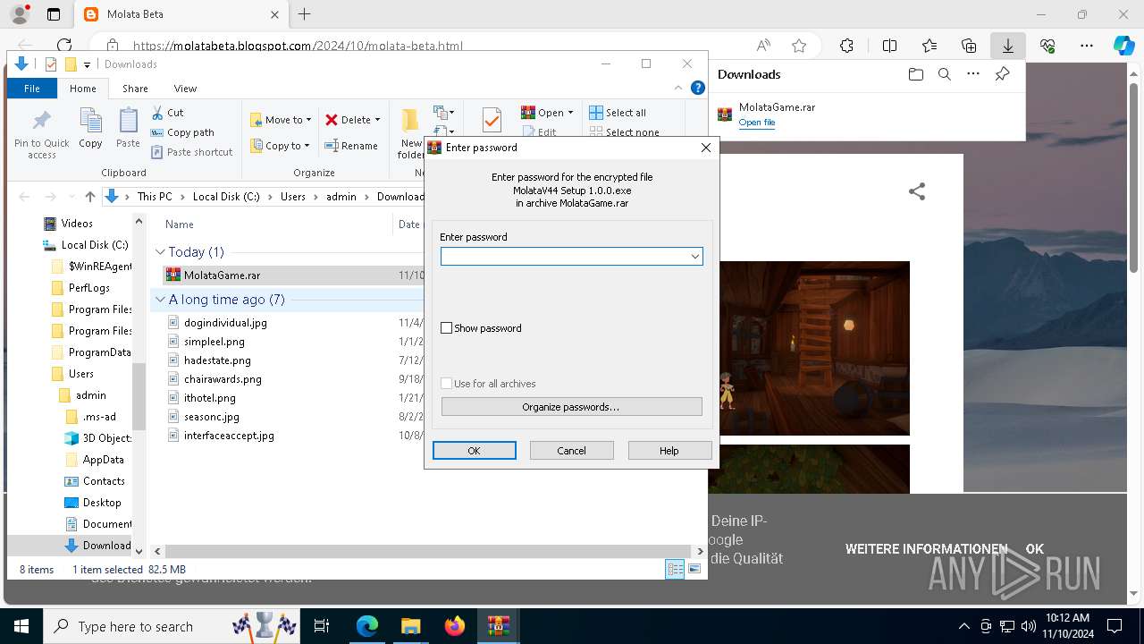Screen dimensions: 1144x644
Task: Select the dogindividual.jpg file
Action: click(225, 323)
